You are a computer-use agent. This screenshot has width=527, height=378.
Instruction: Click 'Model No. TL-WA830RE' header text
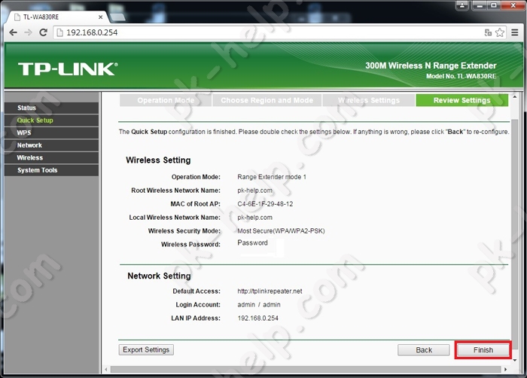pos(461,76)
